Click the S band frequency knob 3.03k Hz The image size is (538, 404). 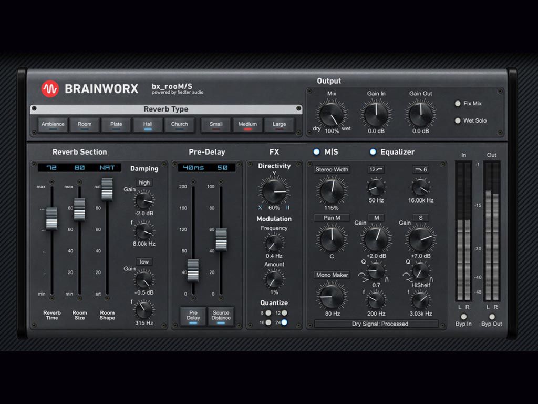pos(420,300)
